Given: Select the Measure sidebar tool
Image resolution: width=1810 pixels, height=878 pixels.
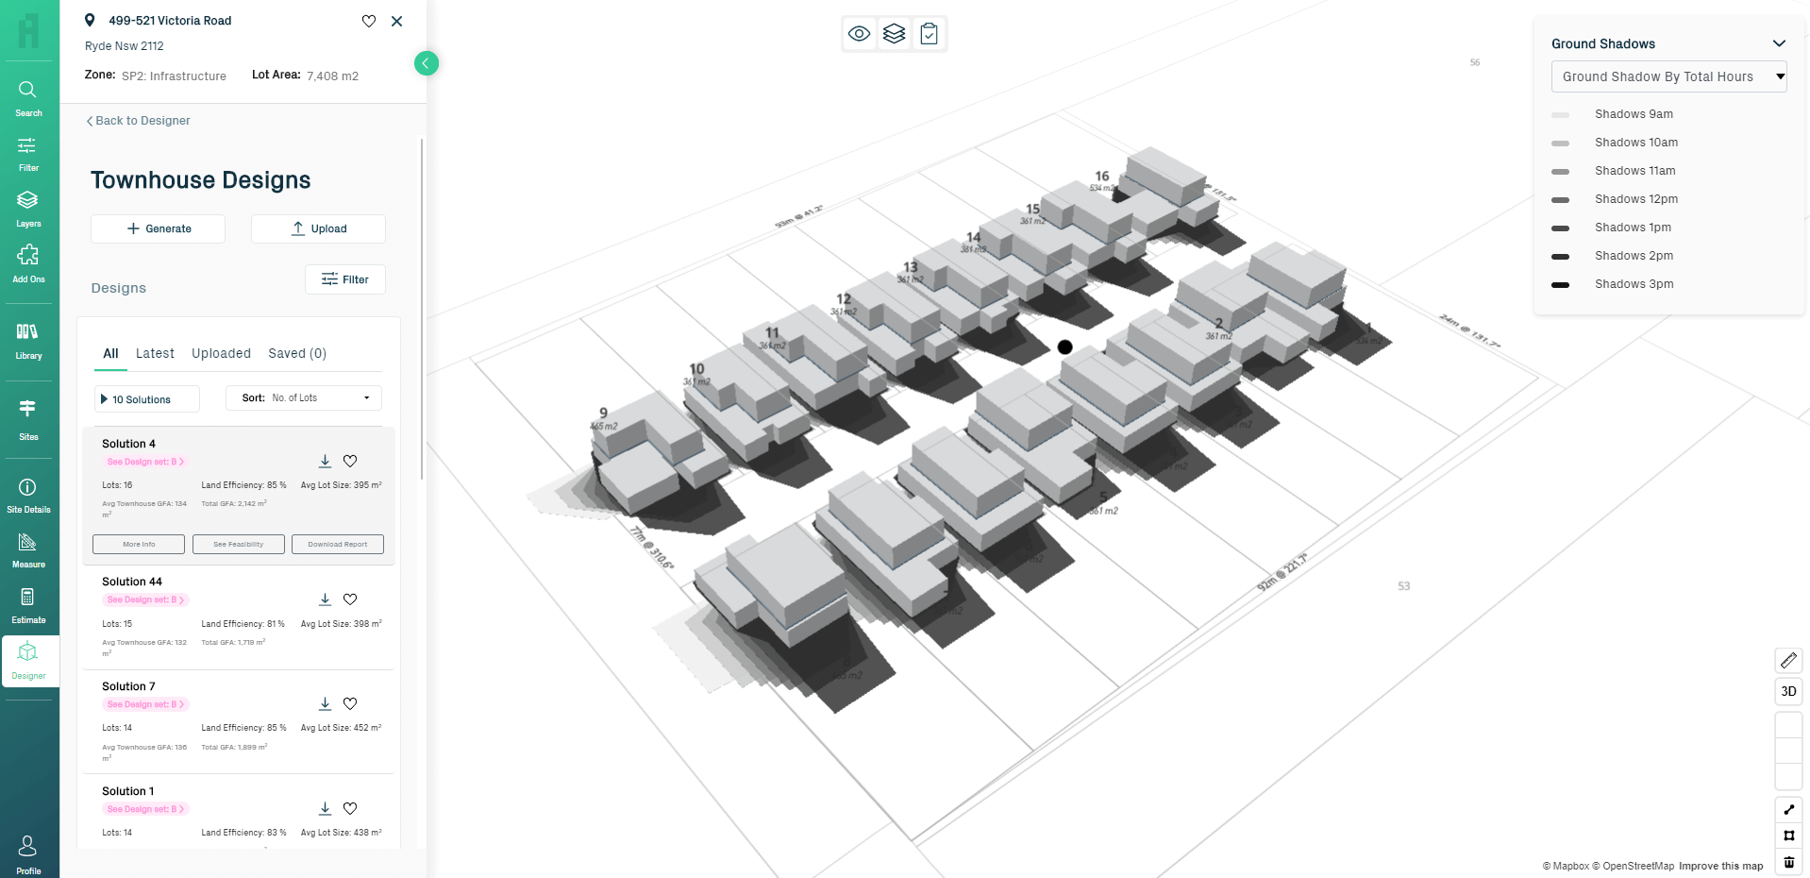Looking at the screenshot, I should pyautogui.click(x=28, y=549).
